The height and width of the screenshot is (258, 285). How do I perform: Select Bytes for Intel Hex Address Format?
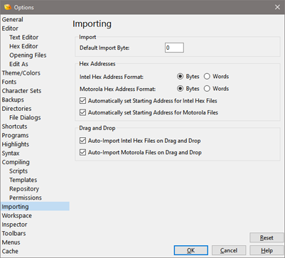181,77
